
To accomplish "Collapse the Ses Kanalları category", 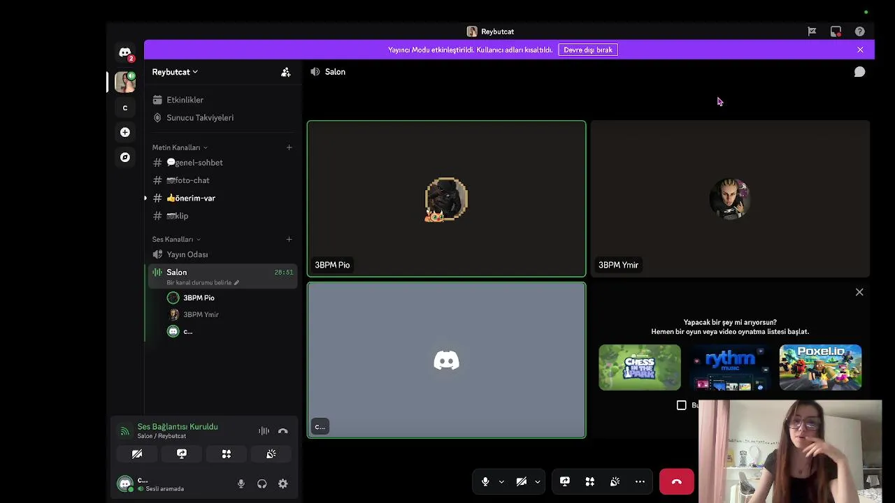I will click(176, 240).
